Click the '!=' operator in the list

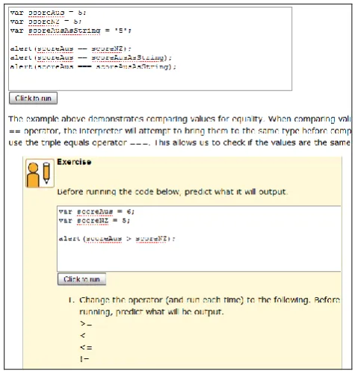(x=84, y=359)
